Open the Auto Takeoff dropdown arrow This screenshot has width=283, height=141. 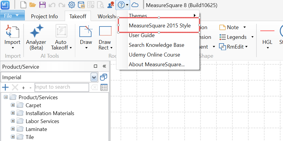(71, 48)
